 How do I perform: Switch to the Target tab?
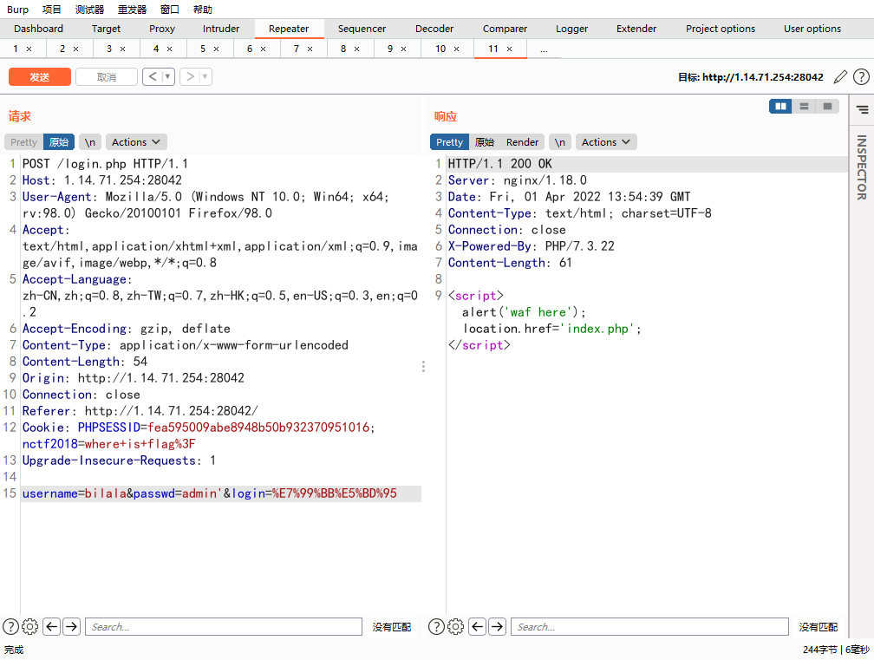106,29
